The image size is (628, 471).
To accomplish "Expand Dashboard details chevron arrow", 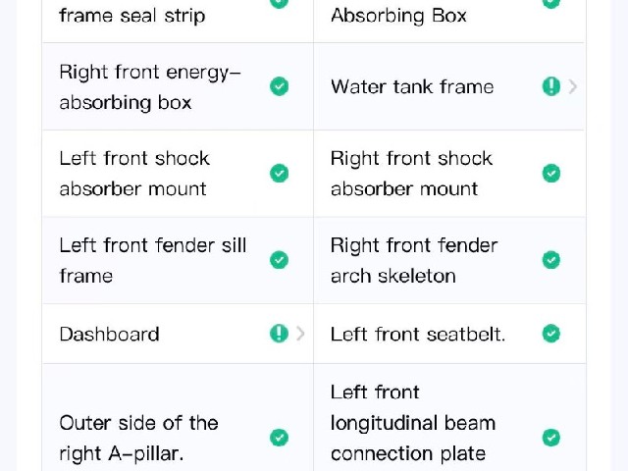I will (300, 334).
